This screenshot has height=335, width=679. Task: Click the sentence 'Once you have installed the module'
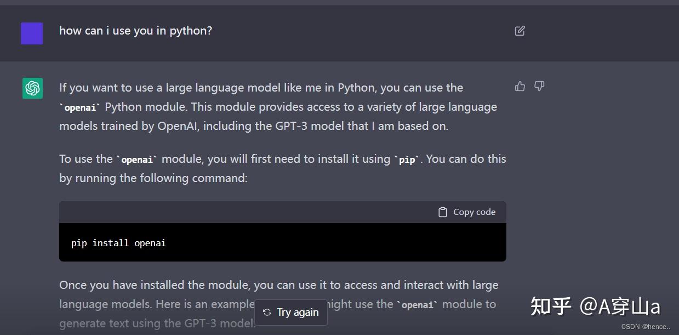pyautogui.click(x=279, y=304)
